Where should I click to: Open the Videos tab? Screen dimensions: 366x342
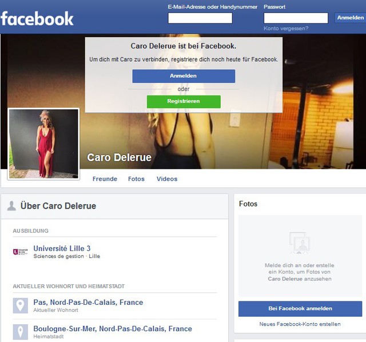(167, 179)
